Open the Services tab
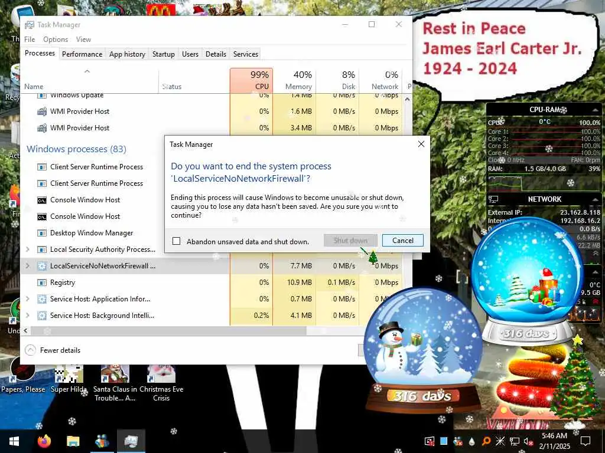 coord(245,54)
